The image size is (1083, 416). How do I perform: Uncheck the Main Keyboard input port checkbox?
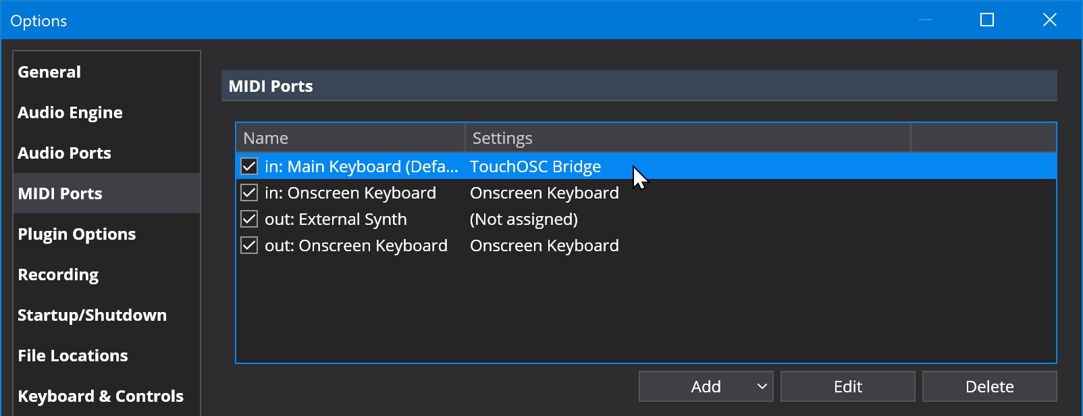249,166
